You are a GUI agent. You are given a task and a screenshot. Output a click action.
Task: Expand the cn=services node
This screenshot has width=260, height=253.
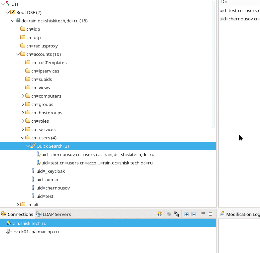click(x=23, y=129)
